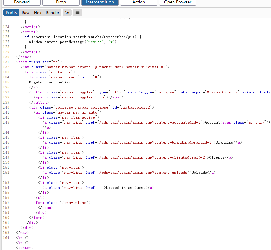Toggle the Intercept is on button

[100, 2]
